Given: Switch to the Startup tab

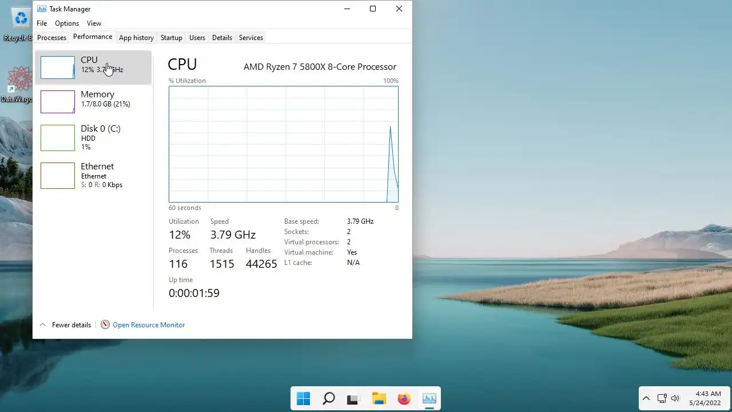Looking at the screenshot, I should [x=171, y=37].
